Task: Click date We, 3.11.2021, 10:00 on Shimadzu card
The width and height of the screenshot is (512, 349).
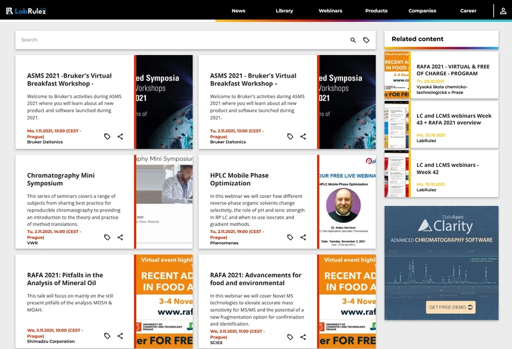Action: pos(55,333)
